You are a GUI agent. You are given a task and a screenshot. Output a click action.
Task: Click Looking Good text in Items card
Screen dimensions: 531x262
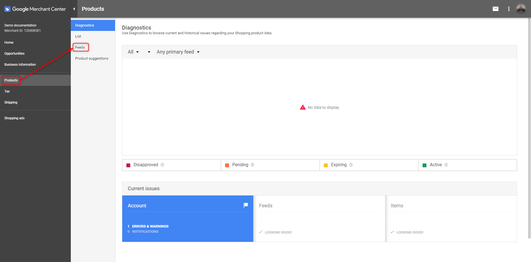tap(410, 232)
